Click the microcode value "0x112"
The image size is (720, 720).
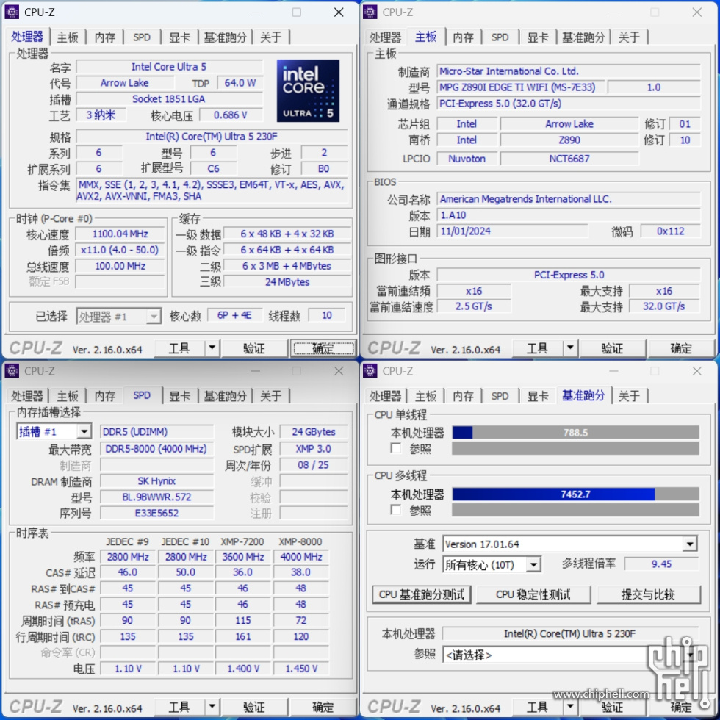670,231
